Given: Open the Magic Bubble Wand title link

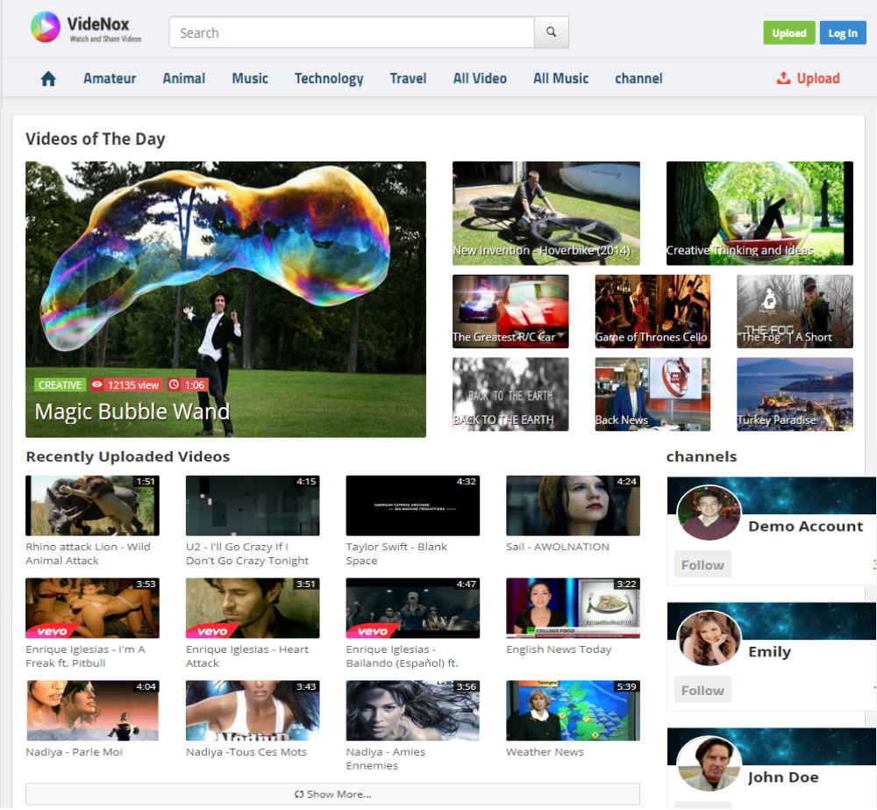Looking at the screenshot, I should [x=132, y=412].
